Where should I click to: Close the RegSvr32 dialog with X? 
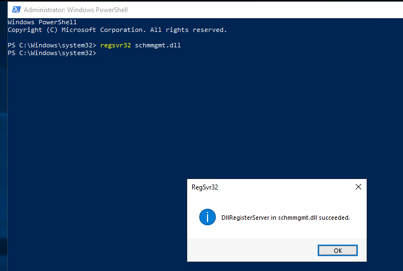(358, 187)
